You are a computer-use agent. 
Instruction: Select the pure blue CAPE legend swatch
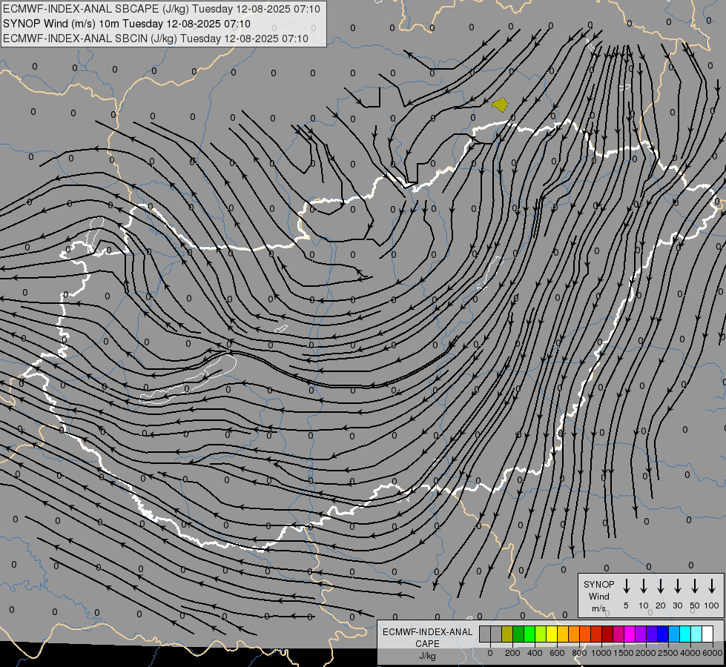pyautogui.click(x=662, y=634)
